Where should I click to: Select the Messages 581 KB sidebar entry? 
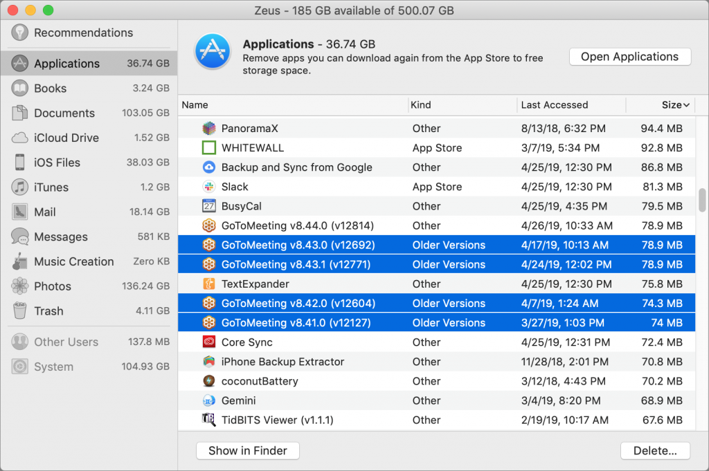(89, 237)
